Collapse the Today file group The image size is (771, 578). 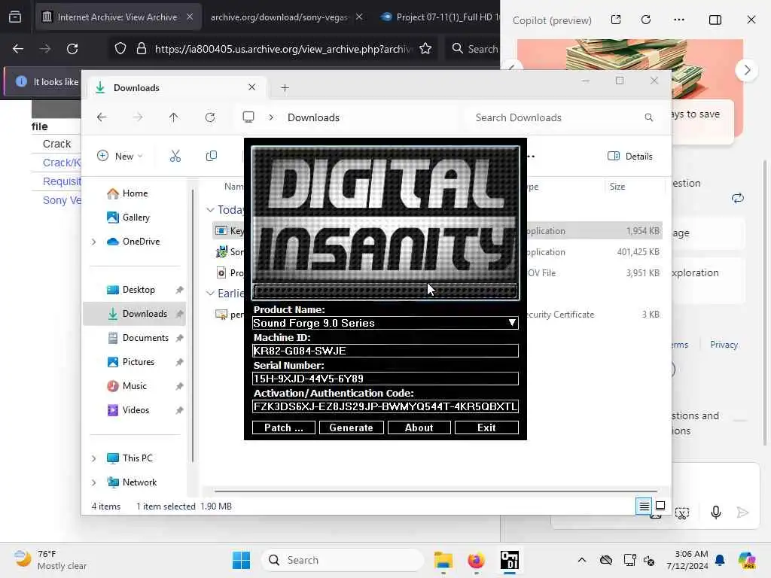point(211,210)
